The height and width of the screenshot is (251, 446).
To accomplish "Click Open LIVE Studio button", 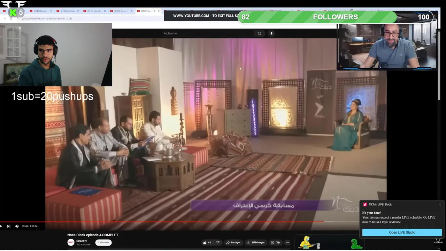I will pos(402,233).
